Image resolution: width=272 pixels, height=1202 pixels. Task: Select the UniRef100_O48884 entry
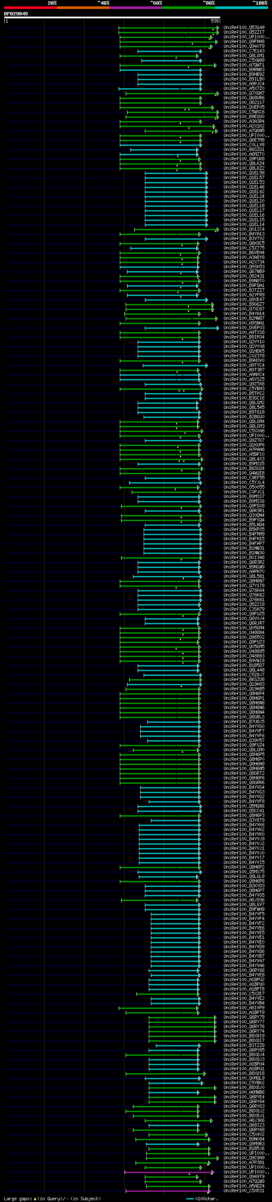pos(244,632)
